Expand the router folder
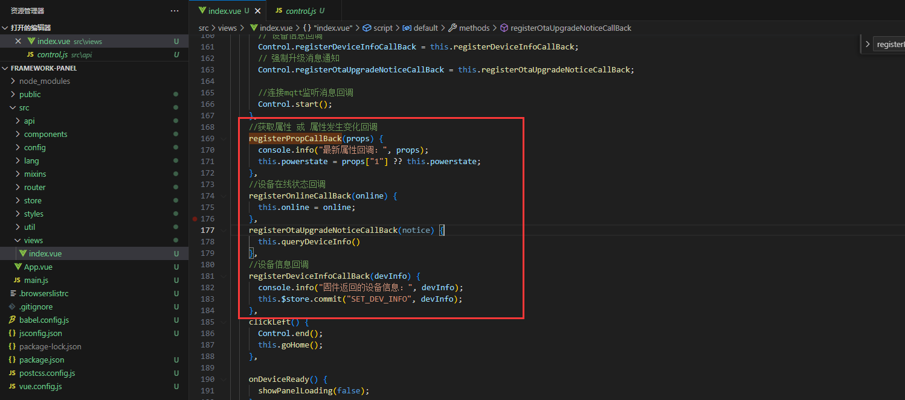905x400 pixels. point(18,187)
